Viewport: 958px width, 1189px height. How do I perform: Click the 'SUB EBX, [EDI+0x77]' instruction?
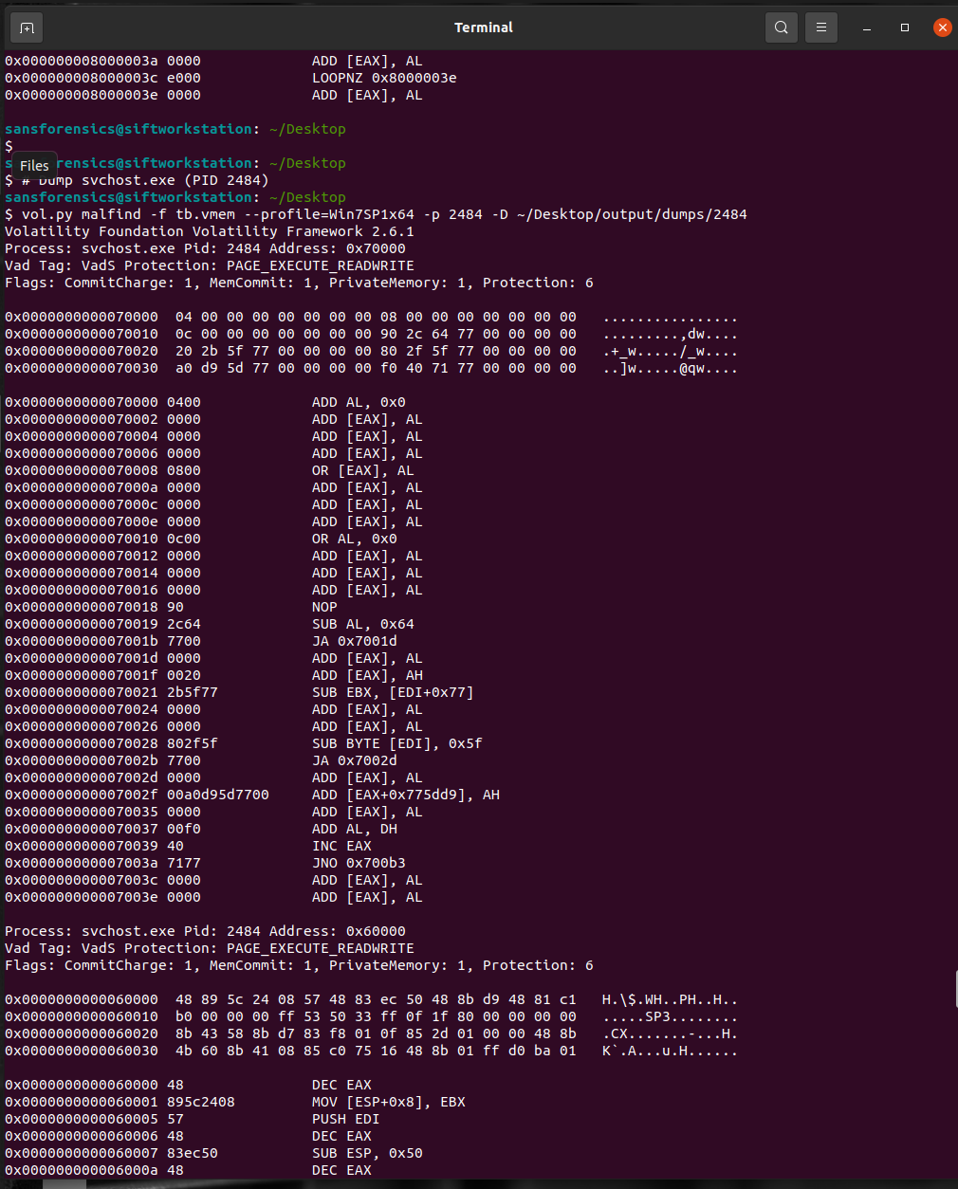tap(393, 692)
